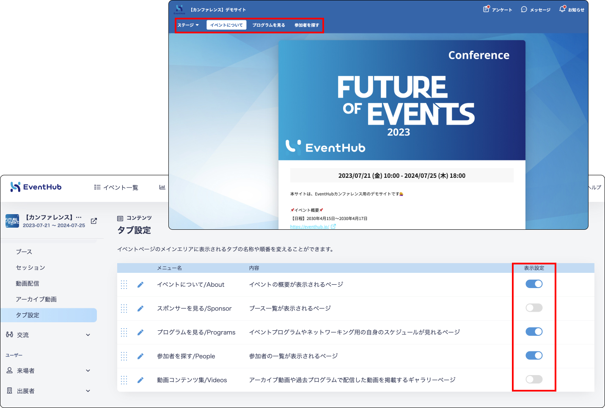Click the external link icon beside eventhub.jp URL
Viewport: 605px width, 408px height.
click(333, 226)
